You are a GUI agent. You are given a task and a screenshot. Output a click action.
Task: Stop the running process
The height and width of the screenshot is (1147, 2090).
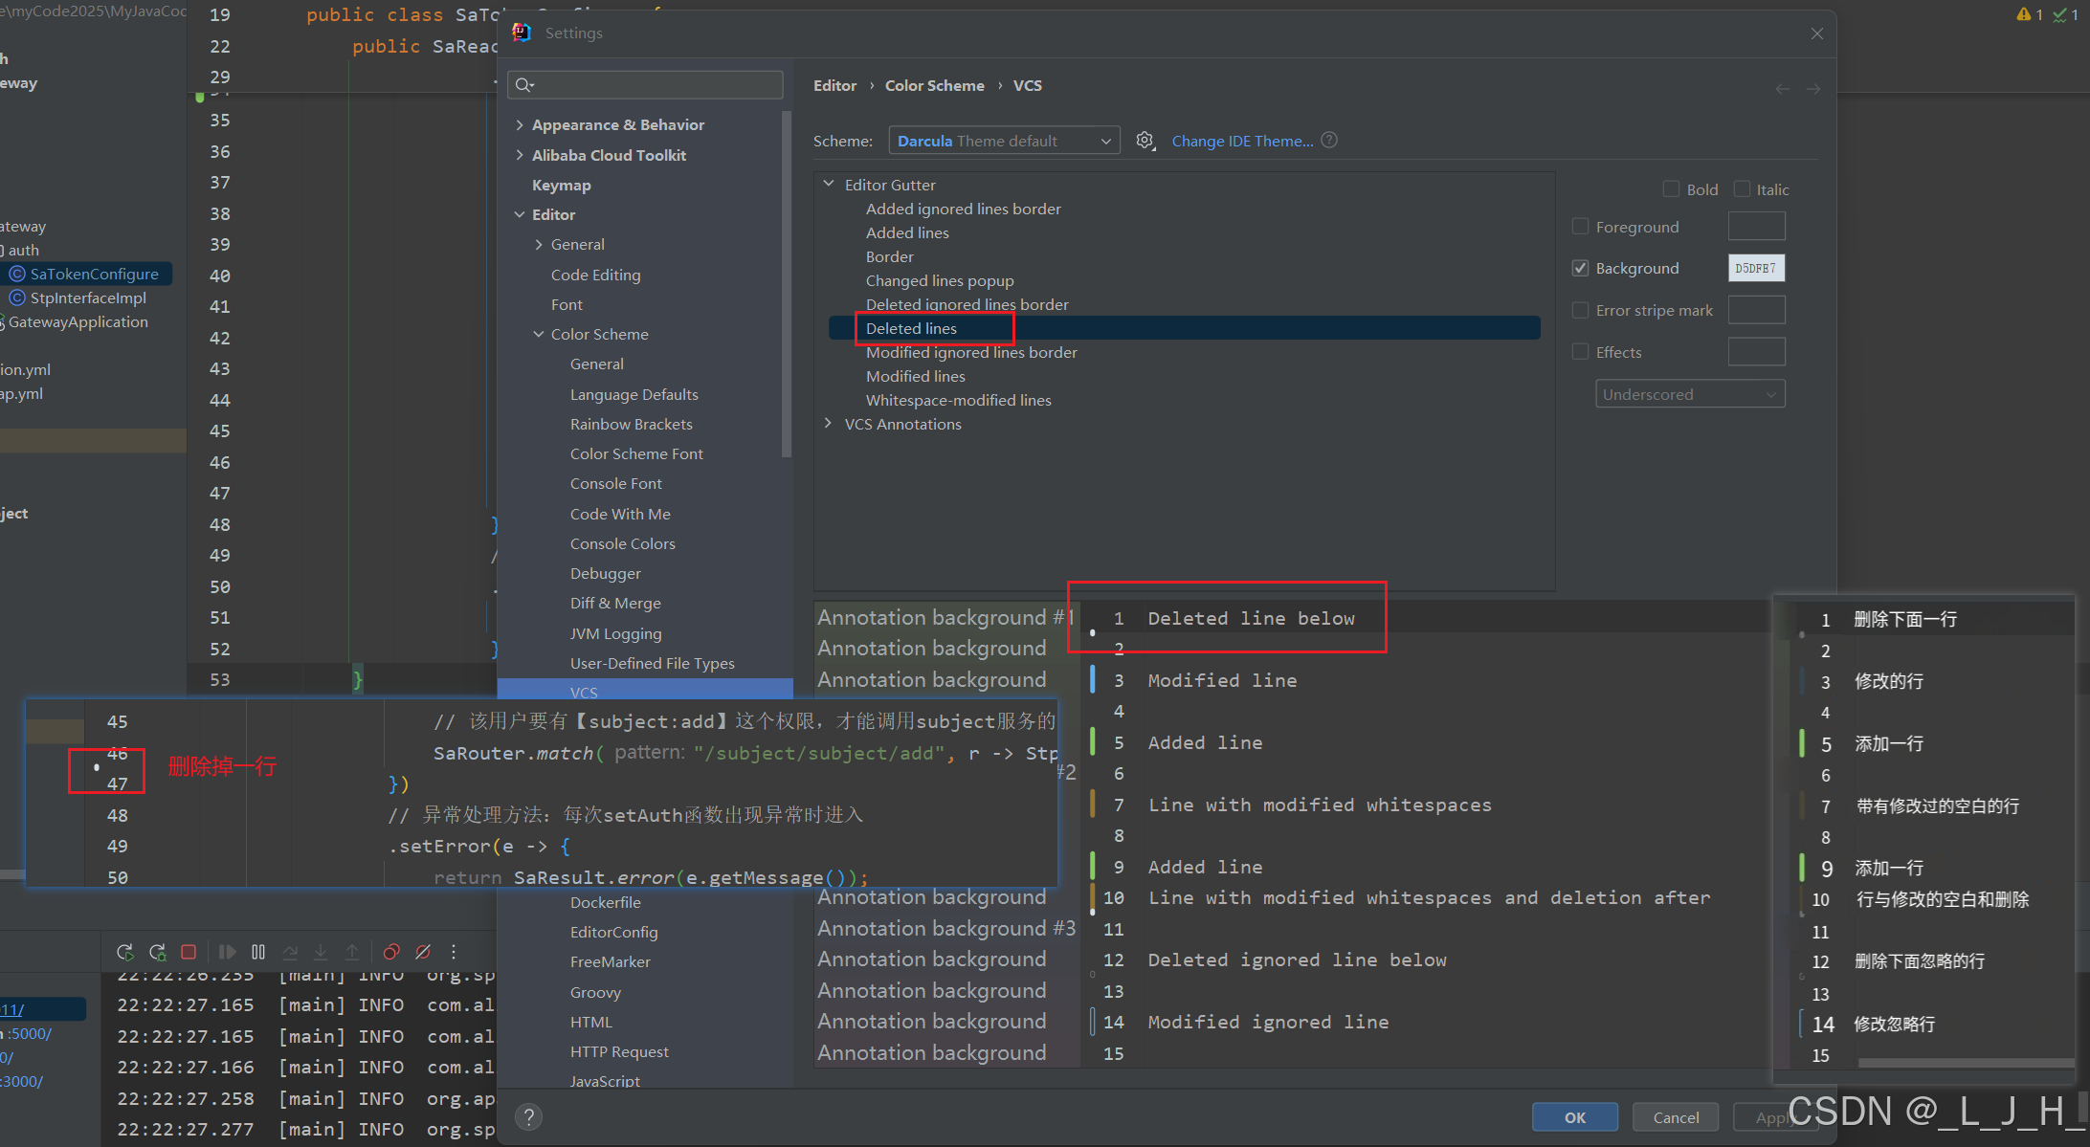[189, 952]
